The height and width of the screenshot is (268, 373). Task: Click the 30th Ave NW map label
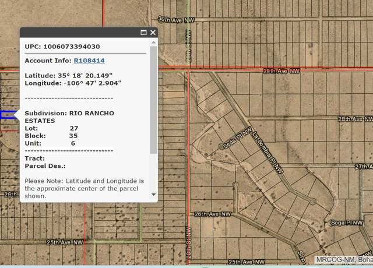176,20
